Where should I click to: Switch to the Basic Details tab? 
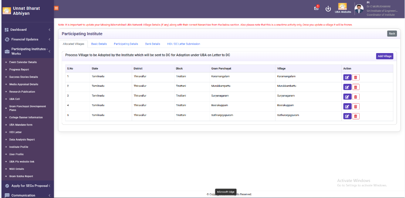pyautogui.click(x=99, y=44)
